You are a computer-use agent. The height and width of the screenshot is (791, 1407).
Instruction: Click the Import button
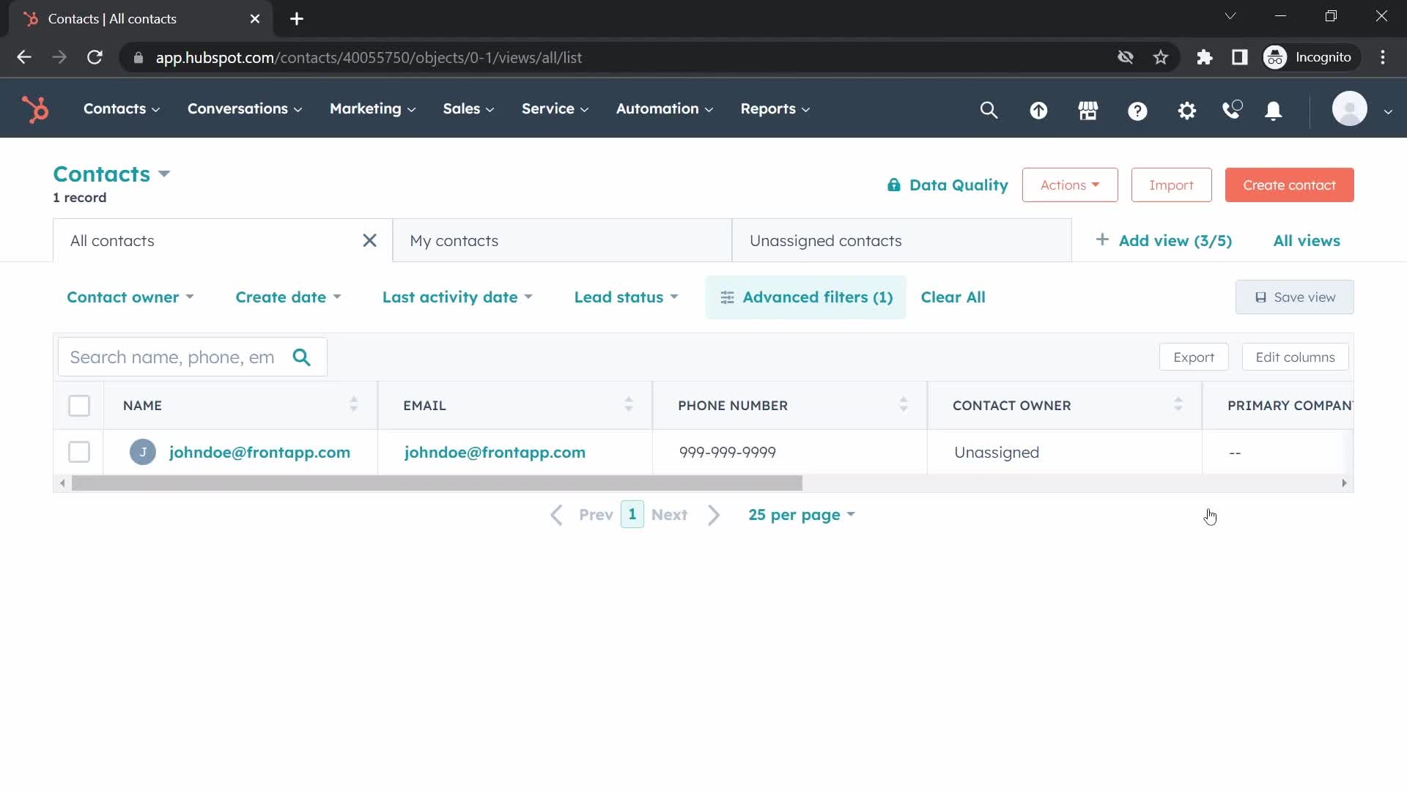(x=1171, y=185)
